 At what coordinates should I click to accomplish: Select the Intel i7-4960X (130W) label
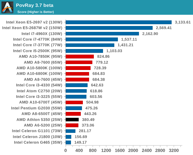pyautogui.click(x=42, y=34)
